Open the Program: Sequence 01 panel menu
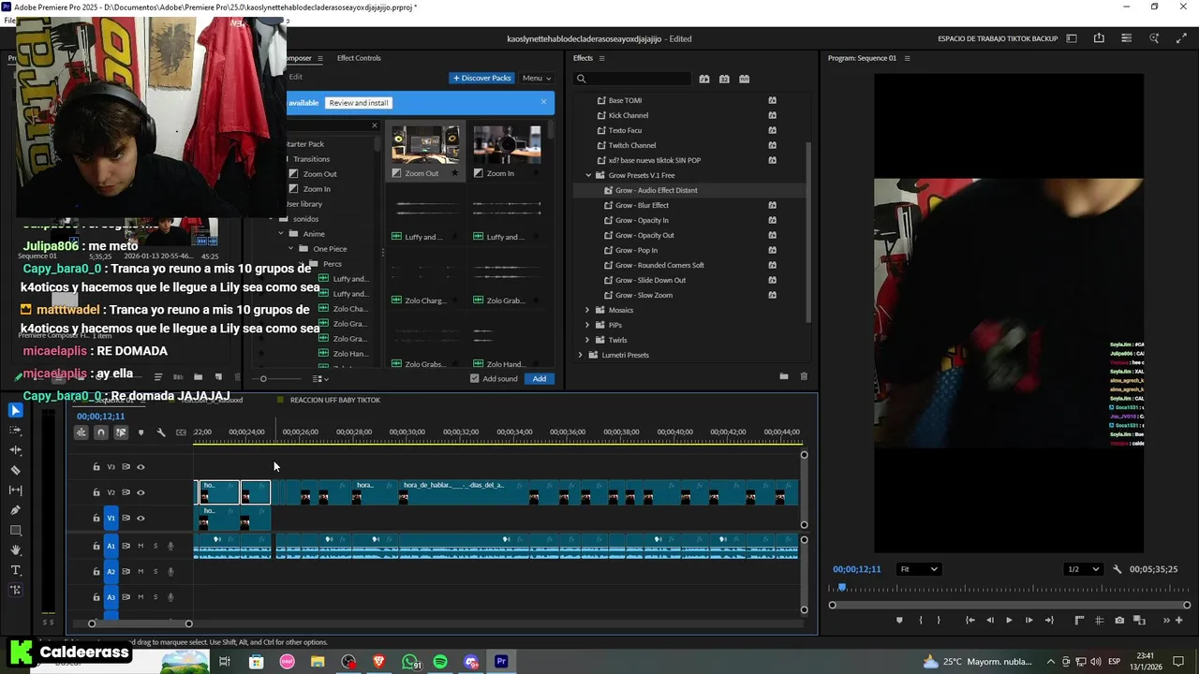 click(x=907, y=58)
